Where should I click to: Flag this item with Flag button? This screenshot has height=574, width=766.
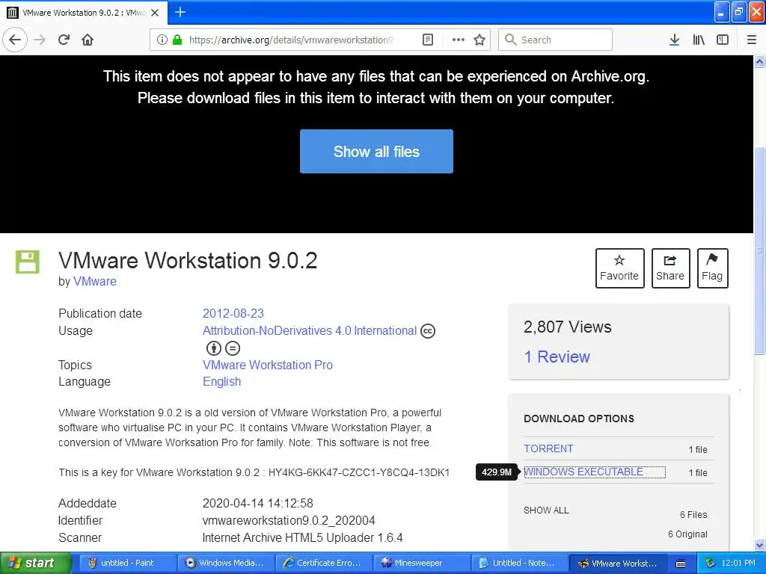[x=712, y=268]
